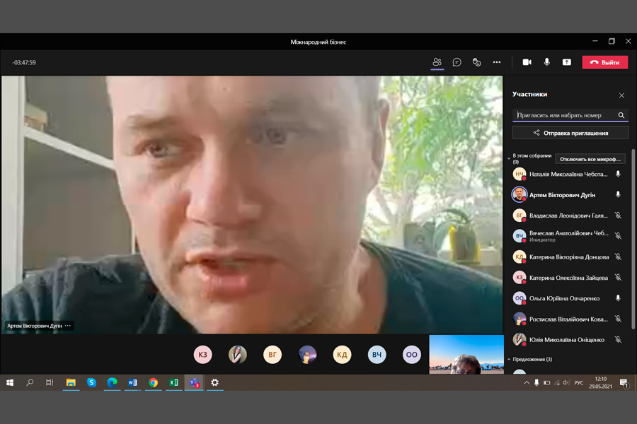
Task: Open options next to Артем Вікторович name
Action: pyautogui.click(x=69, y=326)
